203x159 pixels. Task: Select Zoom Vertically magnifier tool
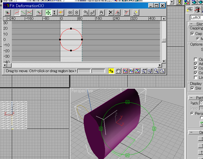(x=150, y=71)
